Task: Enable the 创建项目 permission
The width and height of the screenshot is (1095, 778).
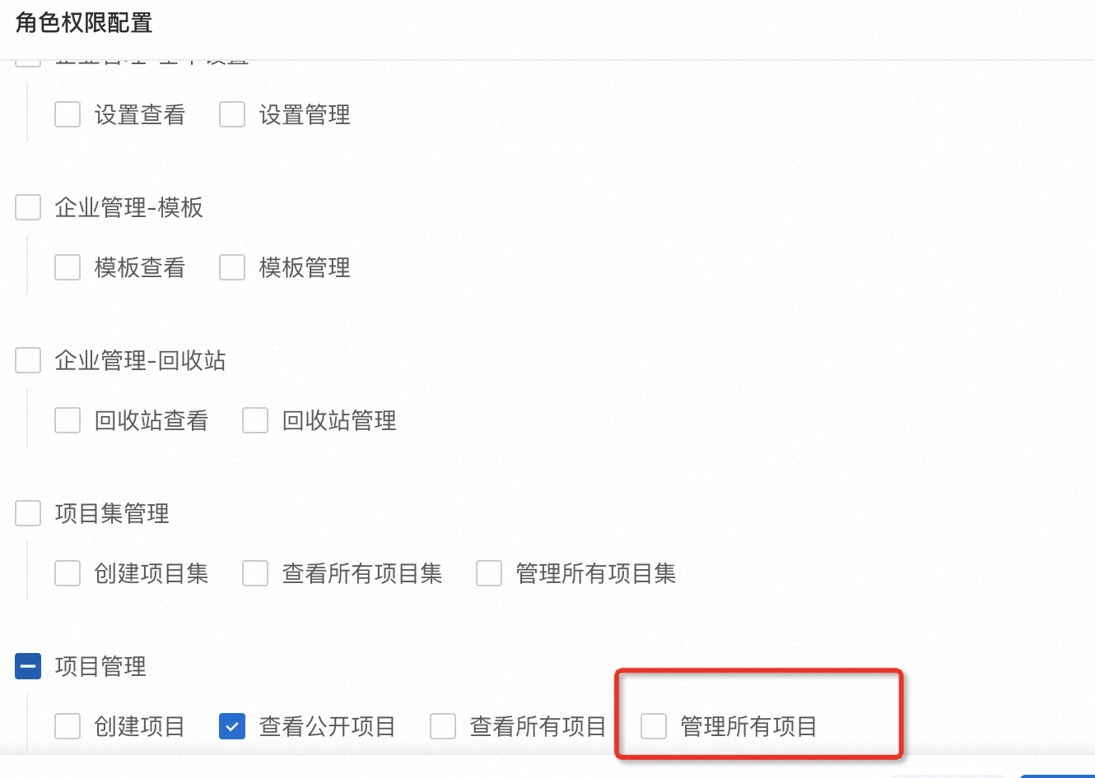Action: (x=68, y=726)
